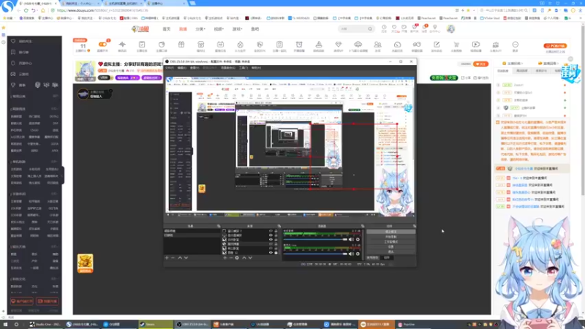The image size is (585, 329).
Task: Lock the window capture source
Action: click(276, 231)
